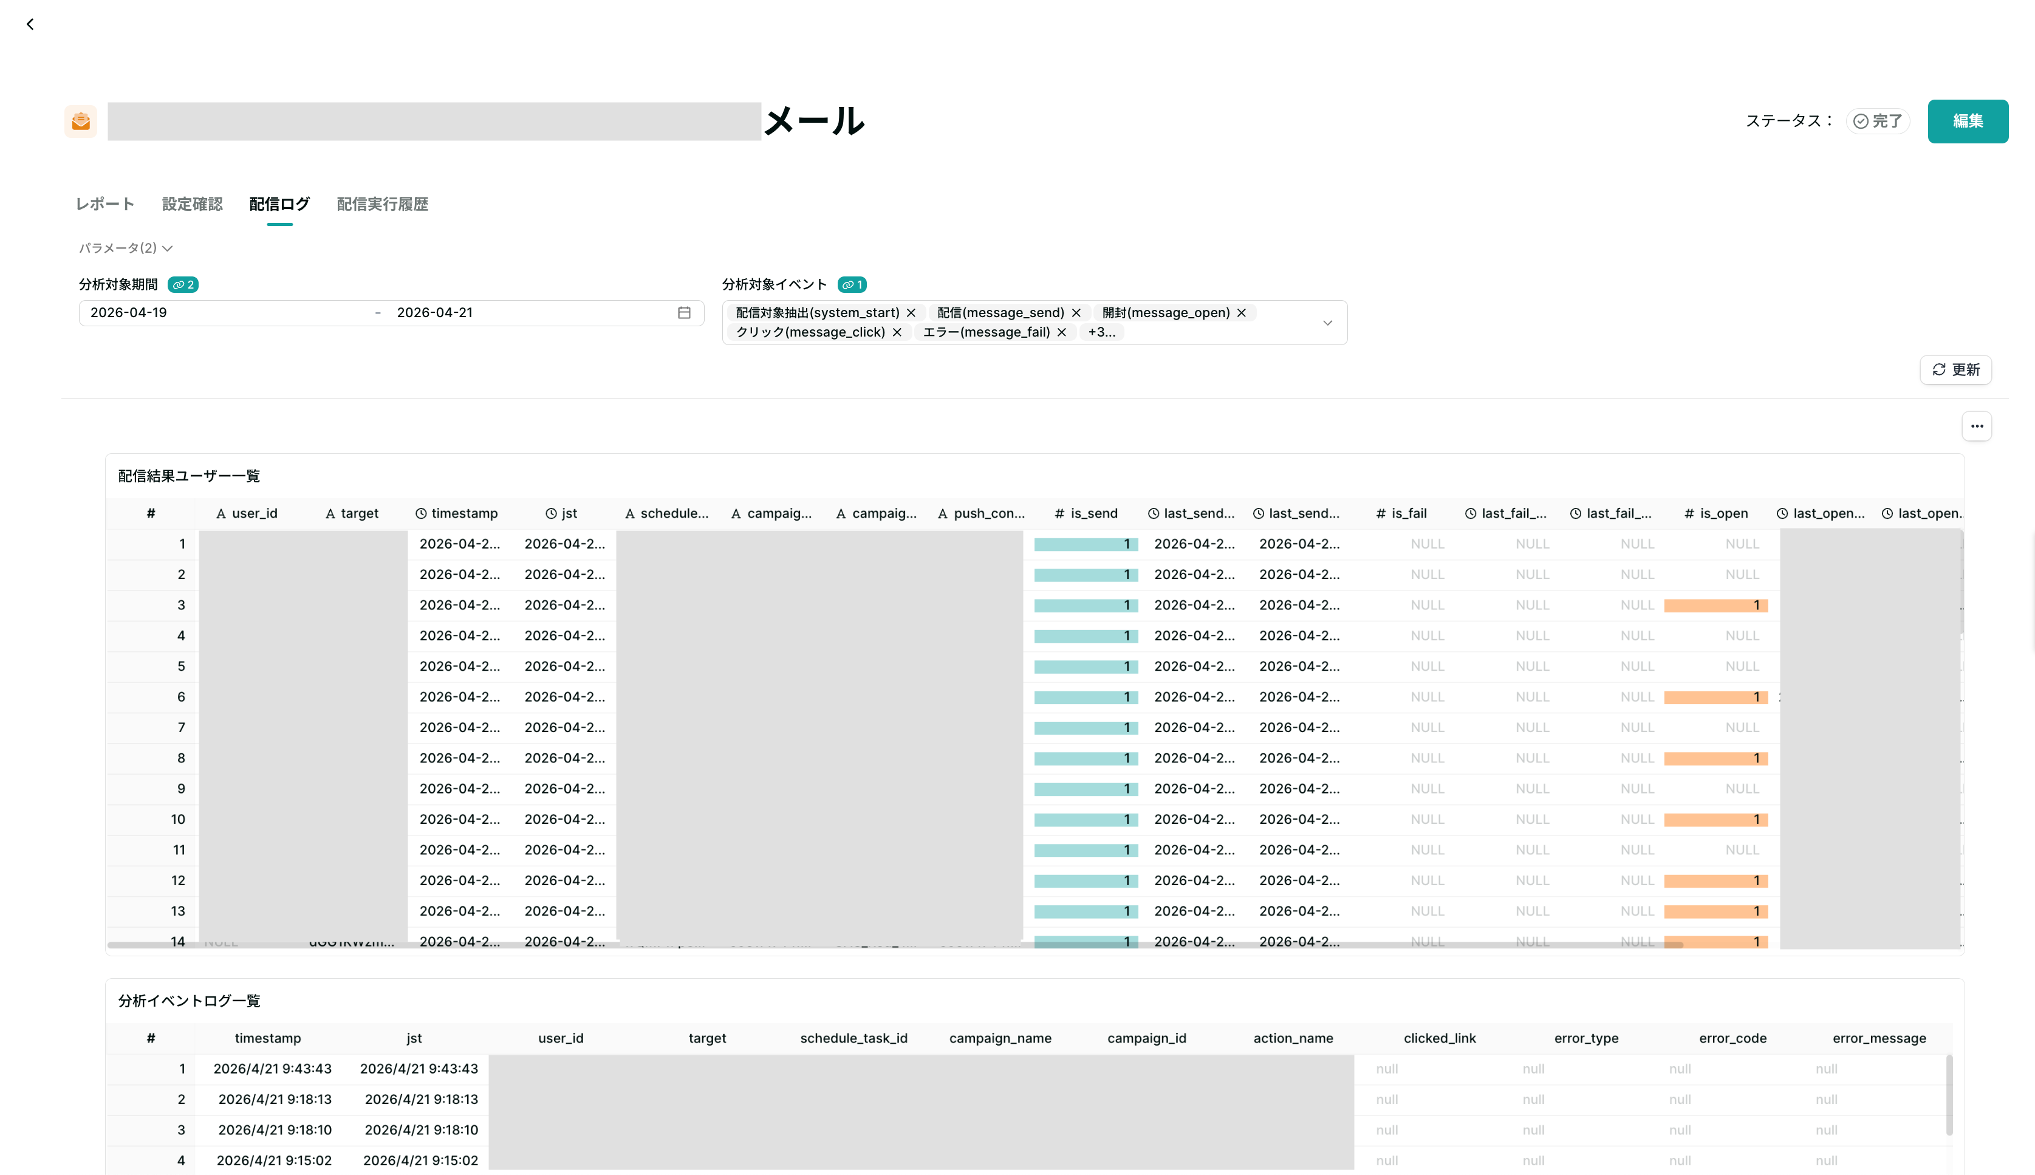Click the action_name column header
2035x1175 pixels.
pyautogui.click(x=1293, y=1038)
